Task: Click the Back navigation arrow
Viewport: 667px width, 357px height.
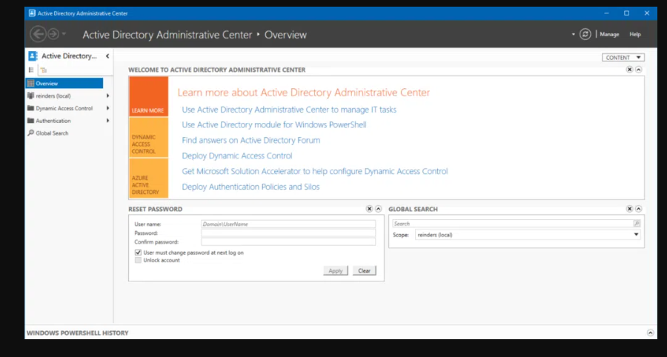Action: [x=38, y=34]
